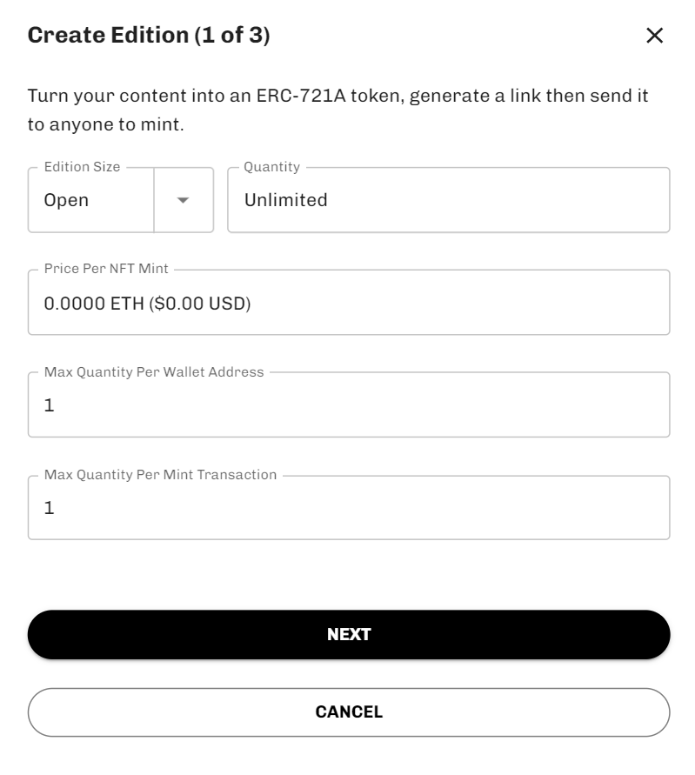Click the CANCEL button
Image resolution: width=695 pixels, height=775 pixels.
click(349, 712)
